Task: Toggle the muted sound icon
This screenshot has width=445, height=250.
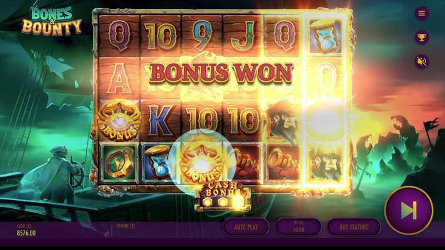Action: click(422, 61)
